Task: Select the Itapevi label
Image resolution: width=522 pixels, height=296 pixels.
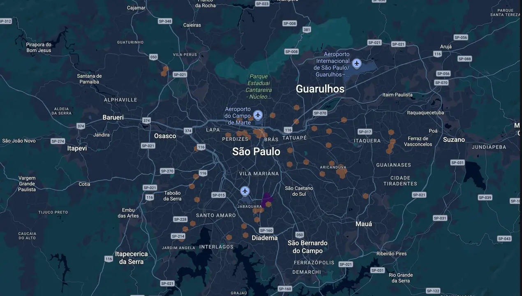Action: pos(77,148)
